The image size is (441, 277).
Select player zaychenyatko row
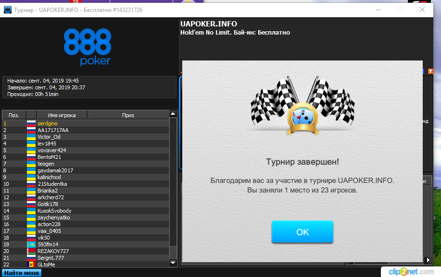[86, 218]
